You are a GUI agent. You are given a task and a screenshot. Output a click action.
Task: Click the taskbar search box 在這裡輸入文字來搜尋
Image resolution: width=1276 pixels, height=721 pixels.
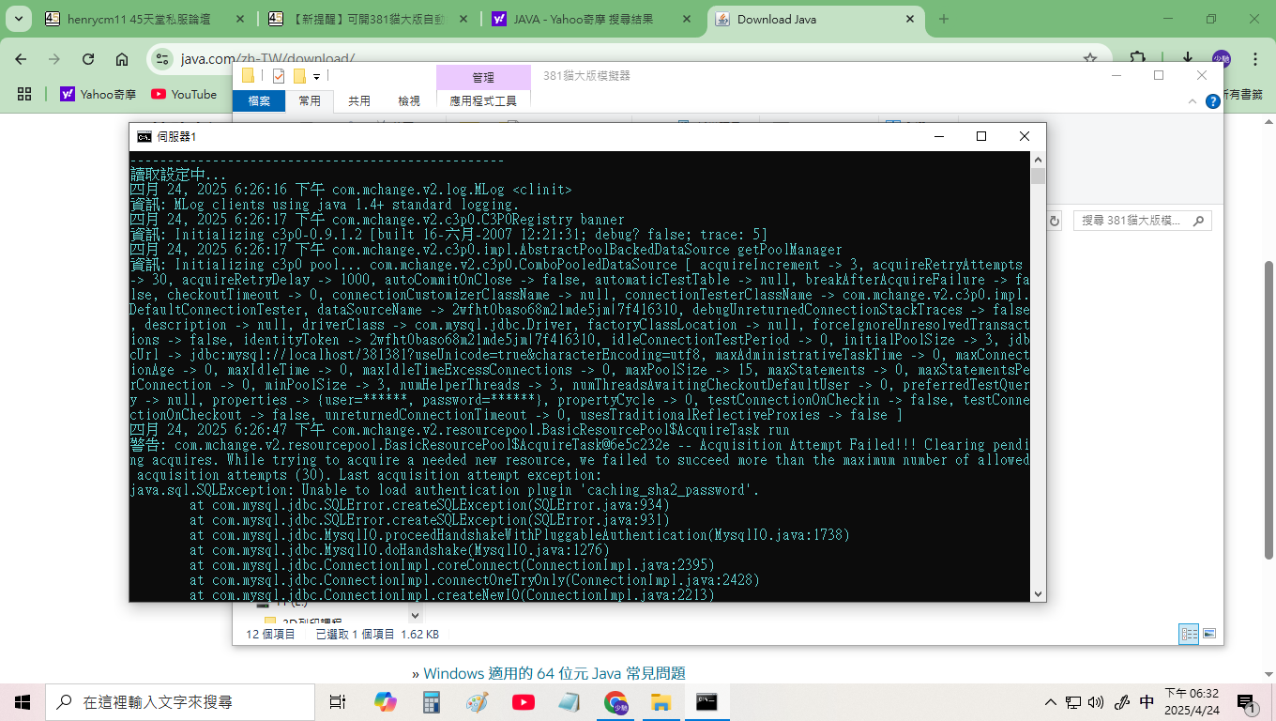(x=181, y=702)
